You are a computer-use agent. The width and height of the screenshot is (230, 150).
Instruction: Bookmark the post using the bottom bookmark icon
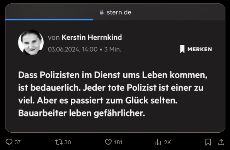click(x=208, y=142)
